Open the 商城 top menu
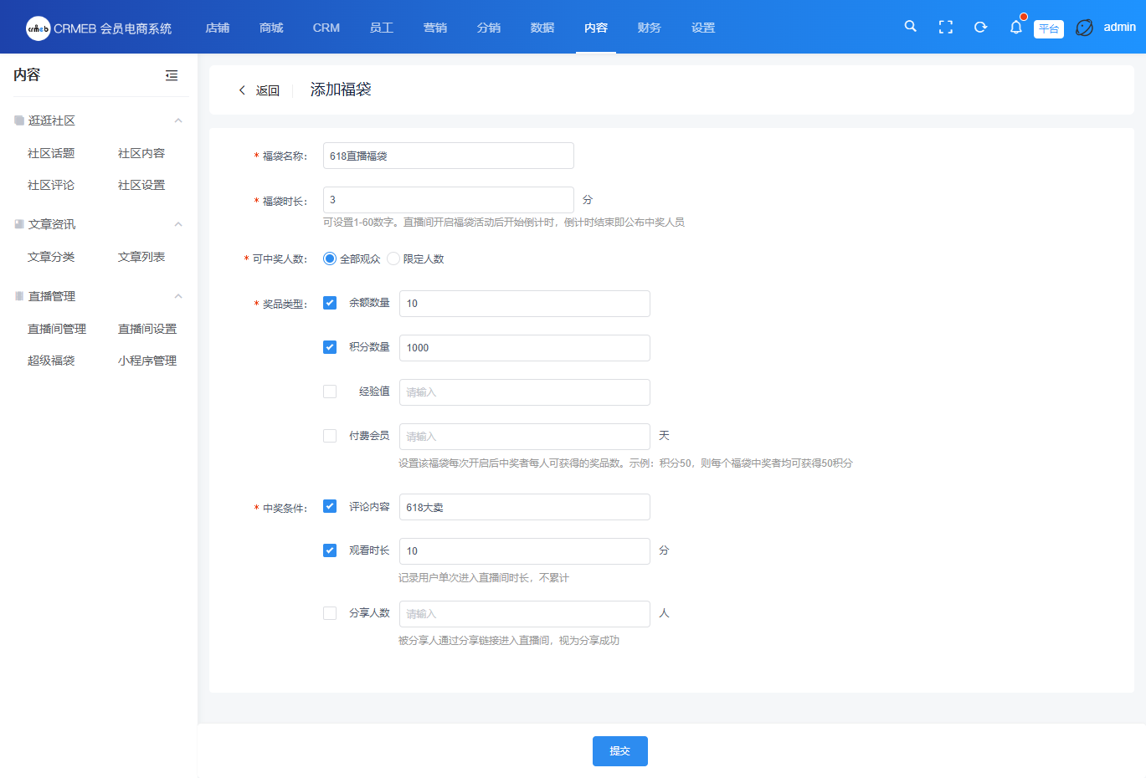Screen dimensions: 1146x778 tap(271, 28)
